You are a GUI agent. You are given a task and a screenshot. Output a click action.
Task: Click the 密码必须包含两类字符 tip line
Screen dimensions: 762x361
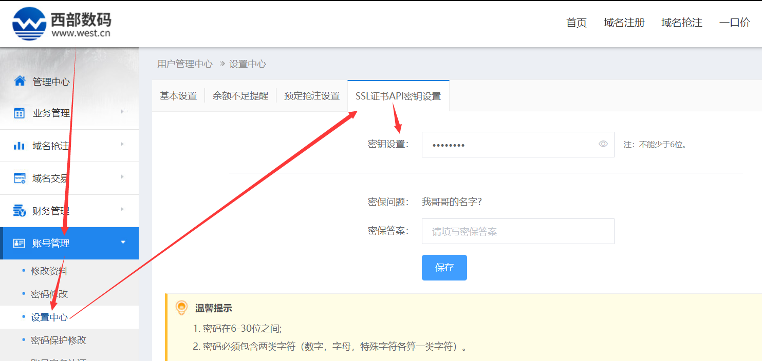coord(331,347)
